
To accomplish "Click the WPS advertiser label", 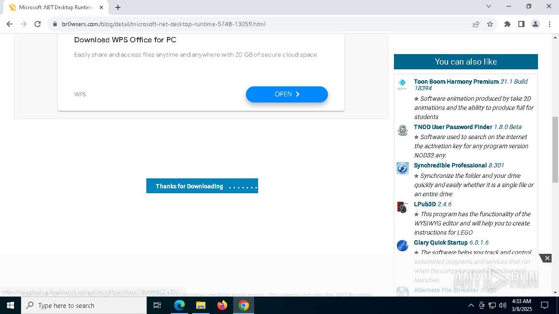I will click(x=80, y=94).
